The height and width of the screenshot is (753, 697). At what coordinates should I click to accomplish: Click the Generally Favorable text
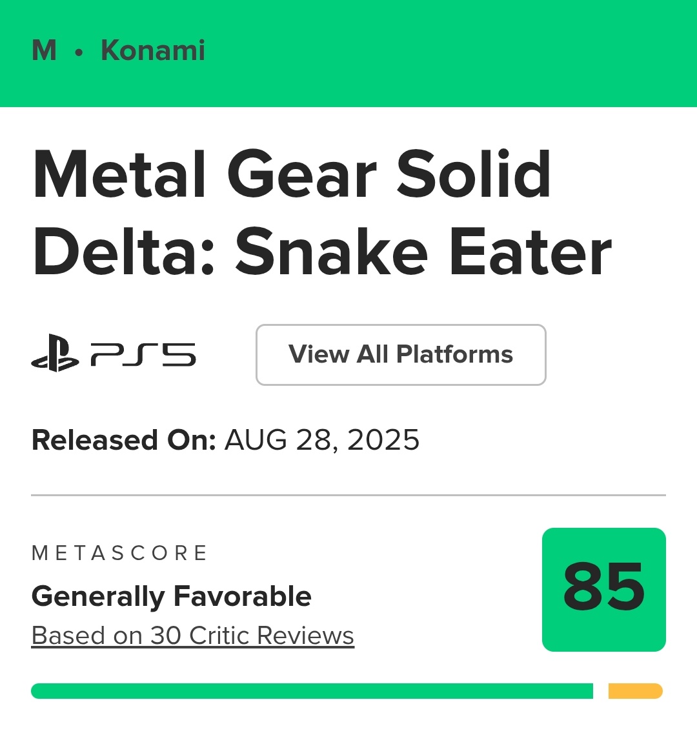[171, 596]
